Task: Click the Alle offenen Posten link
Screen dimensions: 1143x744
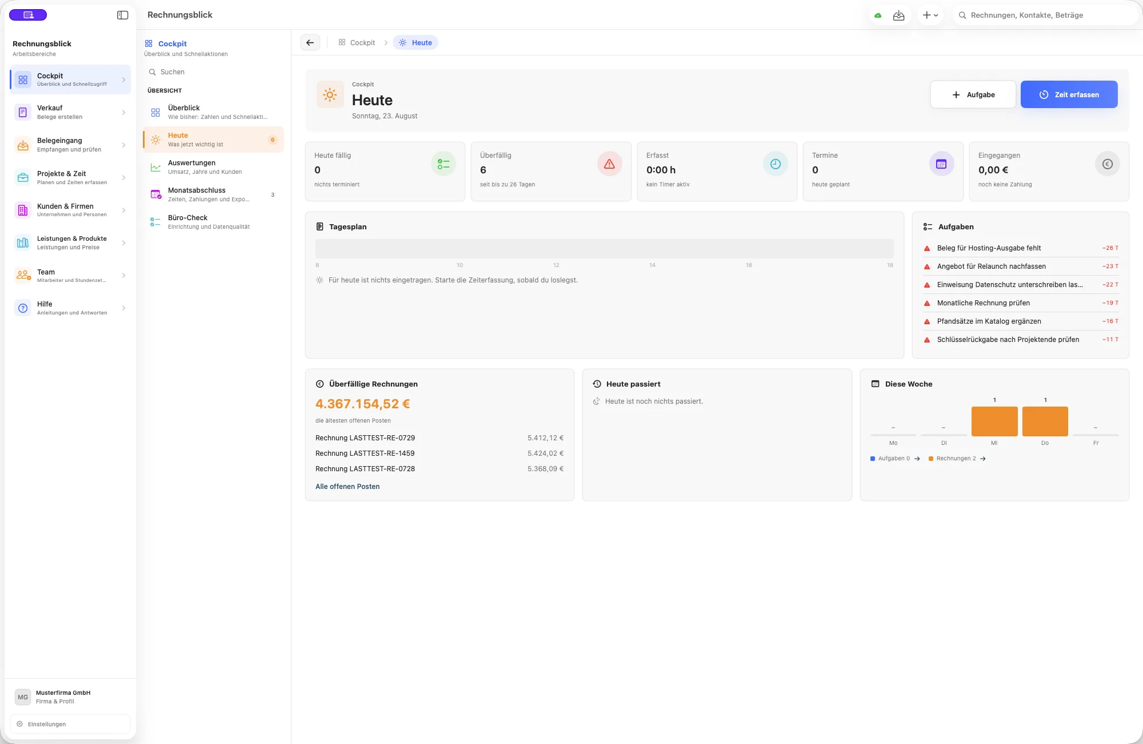Action: [x=347, y=487]
